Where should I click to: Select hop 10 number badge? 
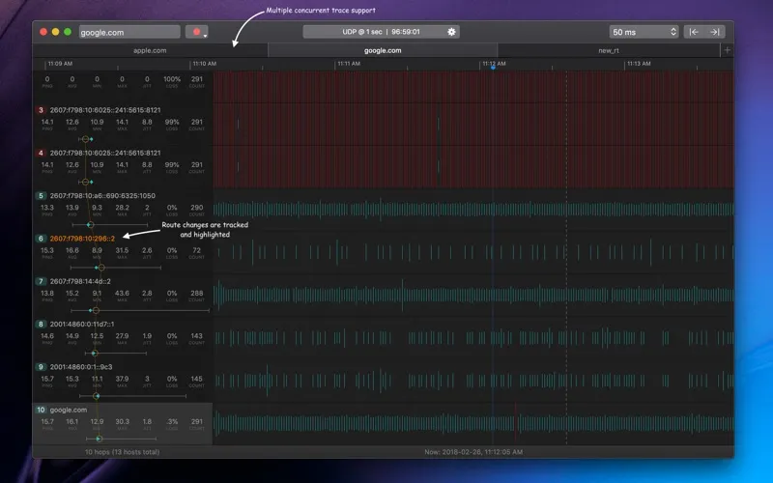click(41, 410)
